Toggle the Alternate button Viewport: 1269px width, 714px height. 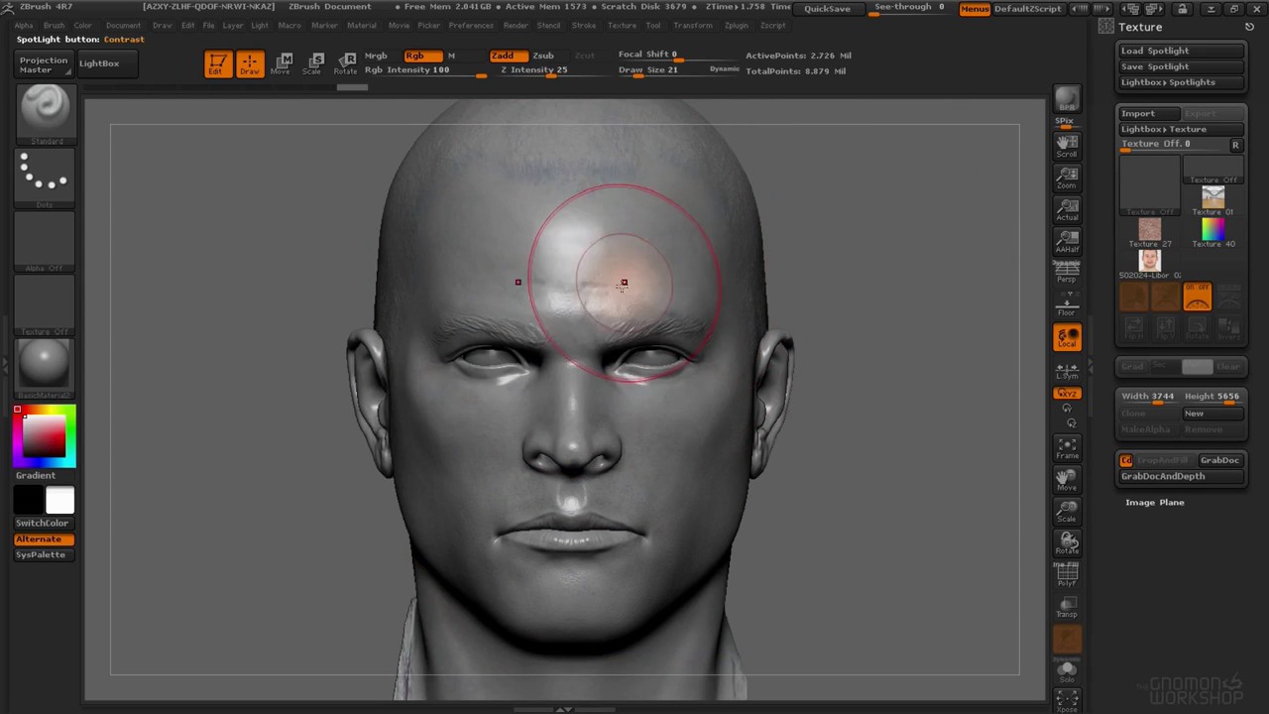44,538
